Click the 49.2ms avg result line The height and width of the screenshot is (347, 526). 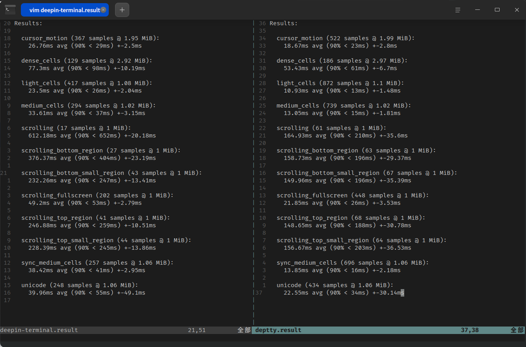85,203
